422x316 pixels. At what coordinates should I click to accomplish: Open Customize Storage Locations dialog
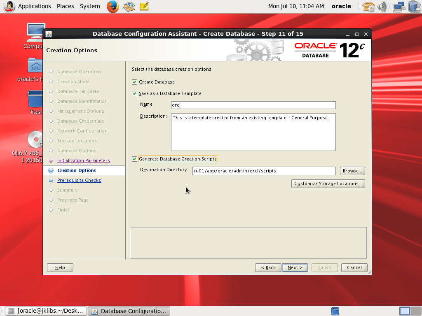[x=328, y=184]
